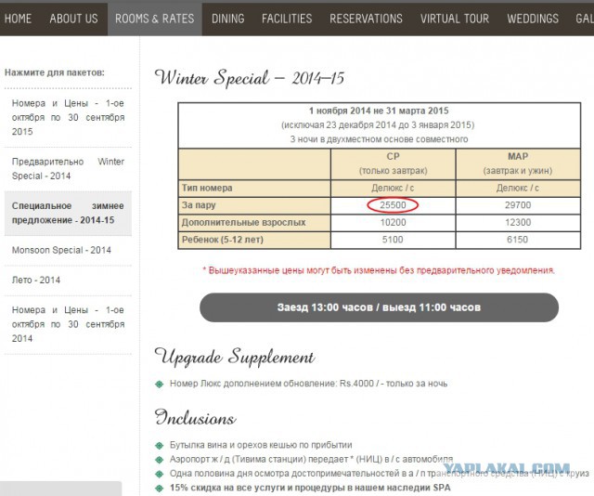Open RESERVATIONS in the top navigation
Screen dimensions: 594x496
(366, 19)
